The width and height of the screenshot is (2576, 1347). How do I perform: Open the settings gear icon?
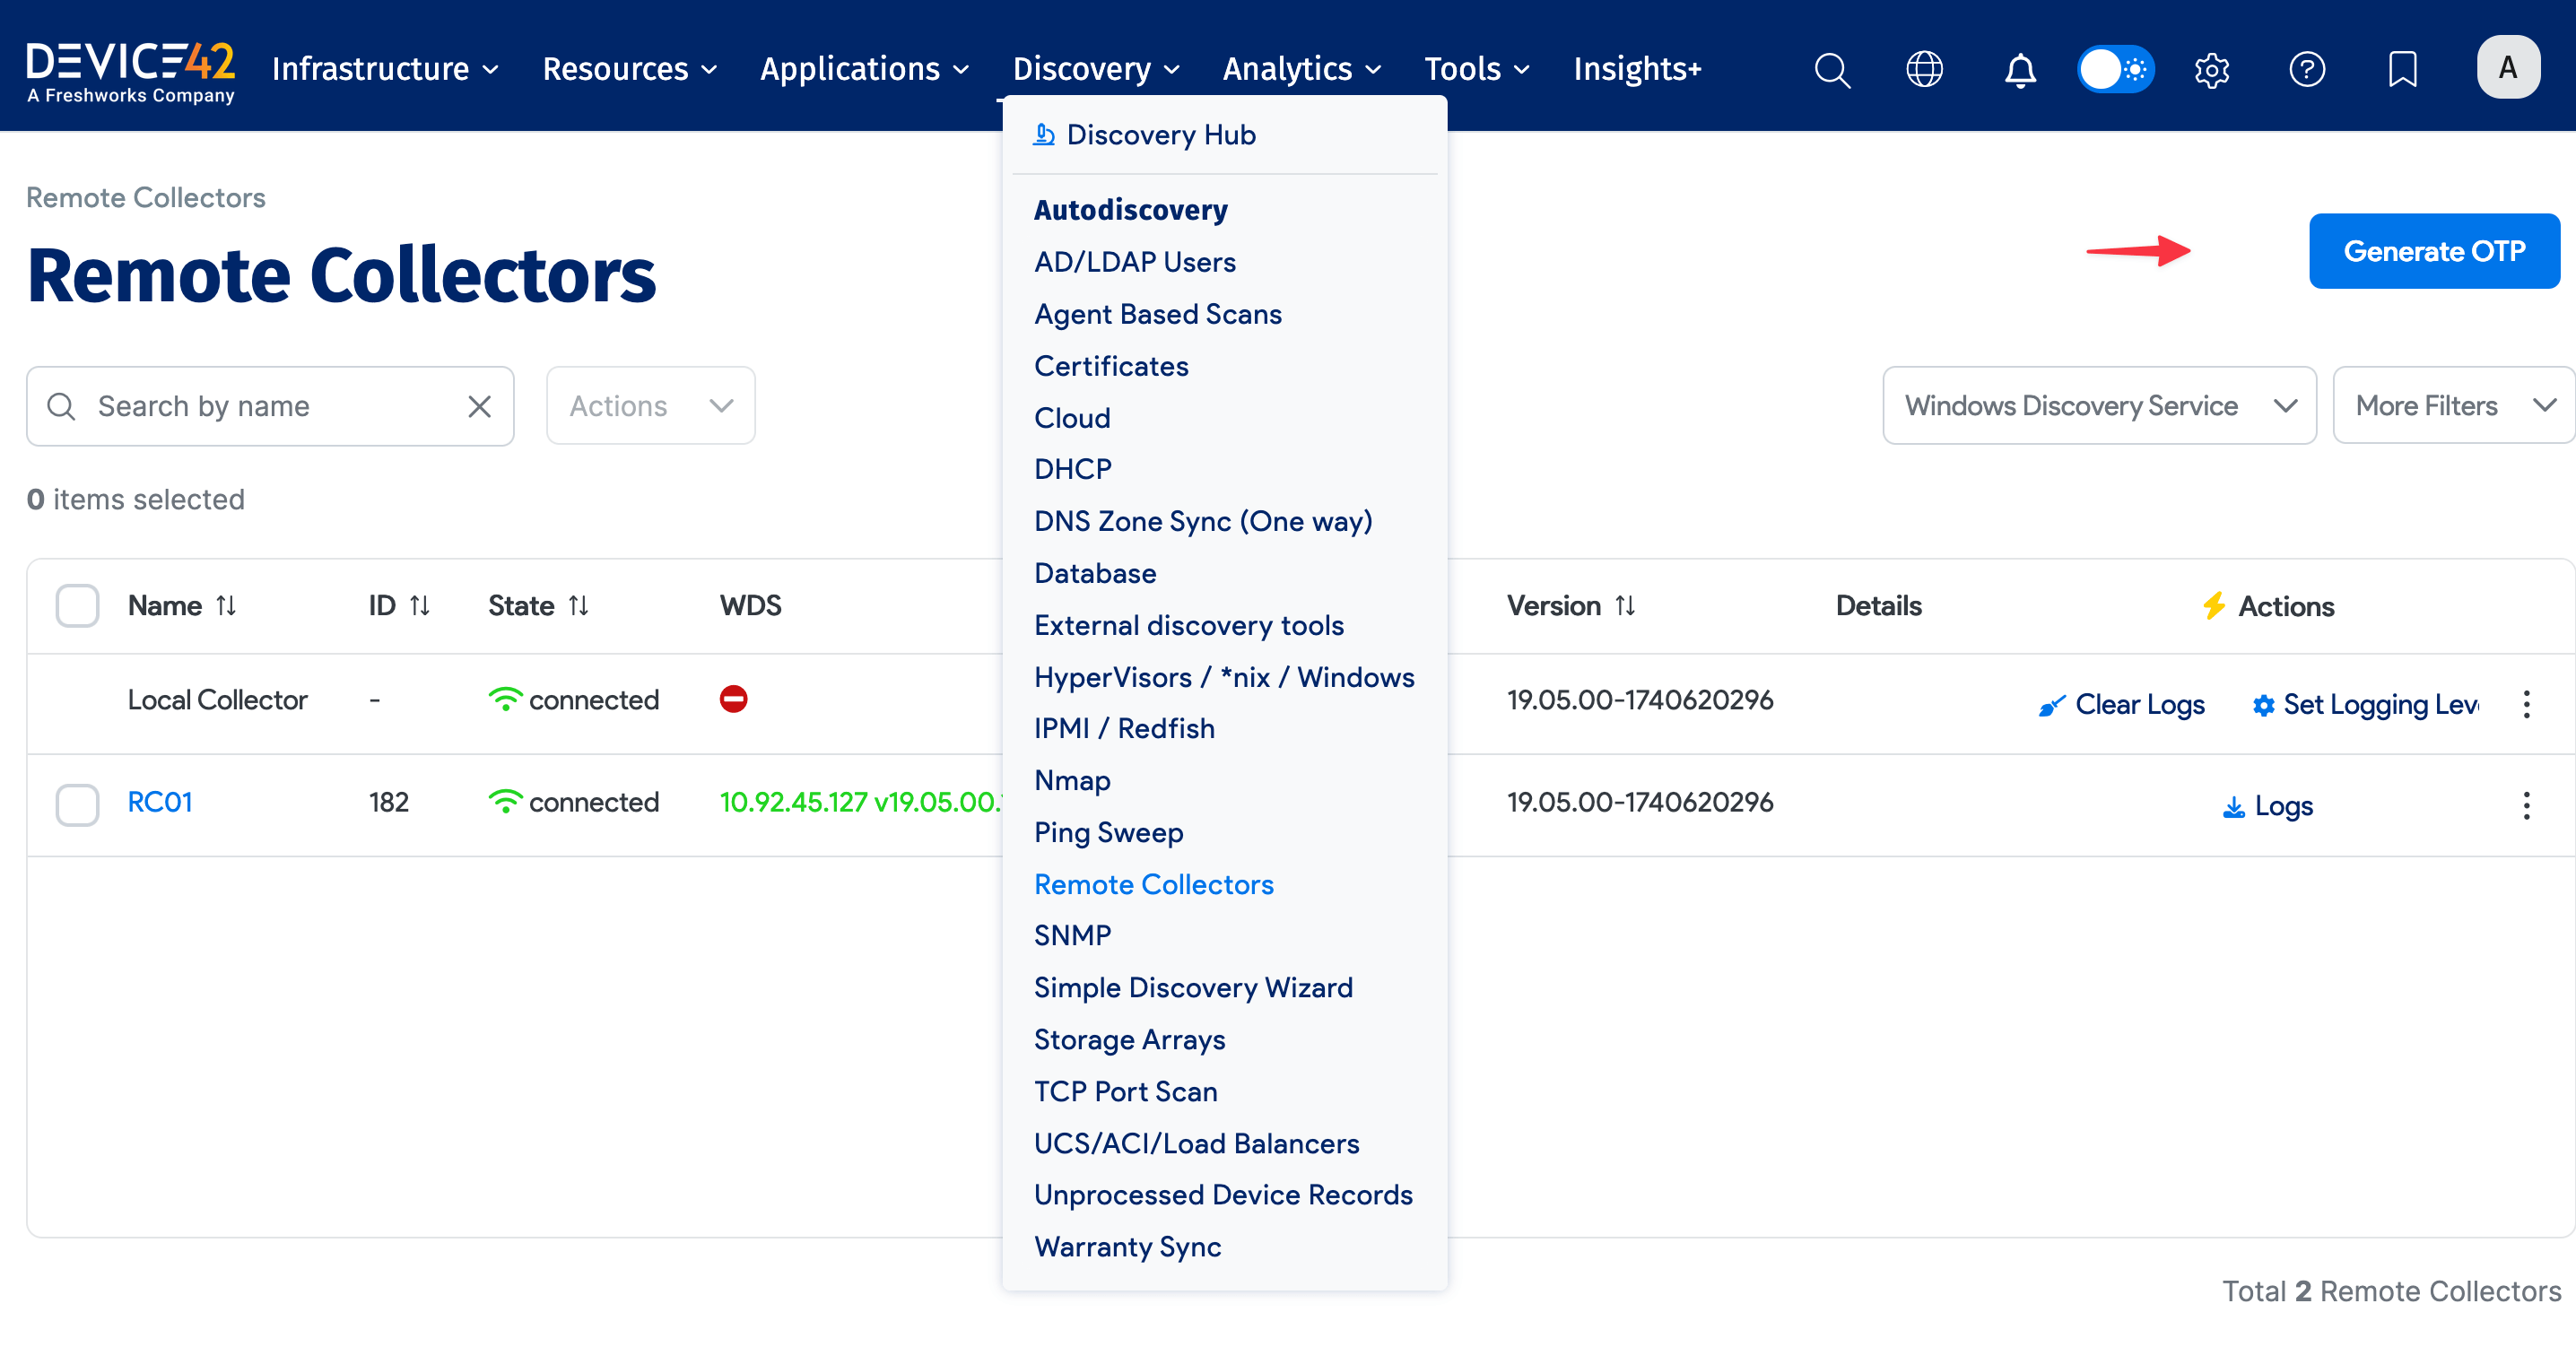pyautogui.click(x=2212, y=70)
